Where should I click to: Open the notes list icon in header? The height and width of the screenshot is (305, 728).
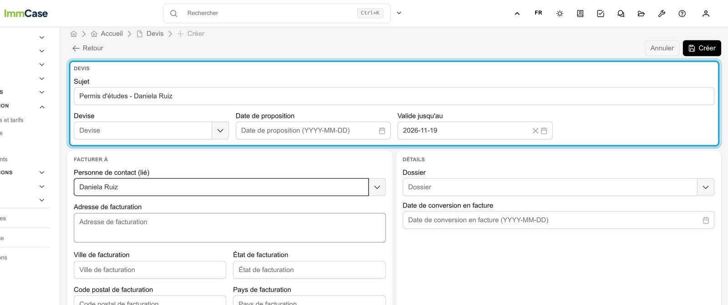click(580, 14)
